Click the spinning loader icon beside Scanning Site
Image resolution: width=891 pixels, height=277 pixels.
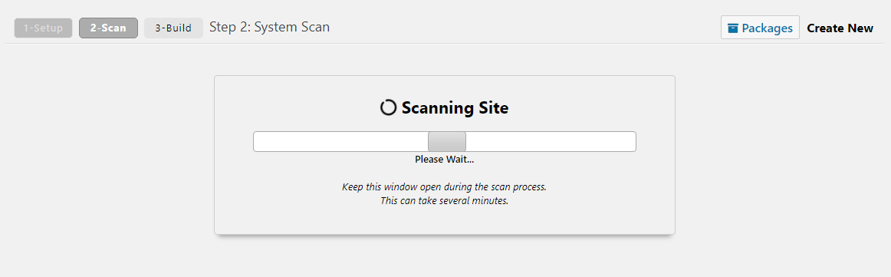[x=388, y=107]
